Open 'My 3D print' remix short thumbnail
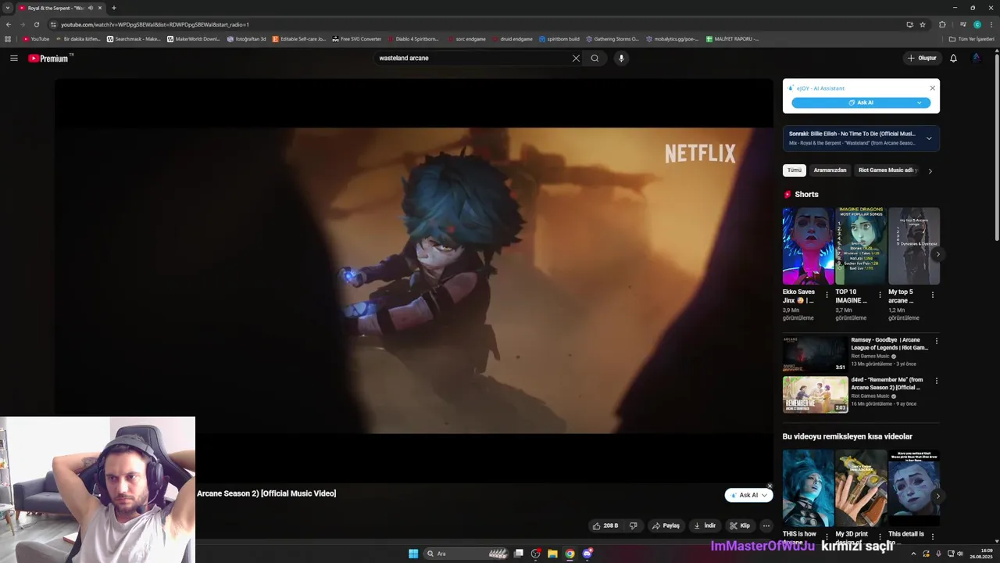Image resolution: width=1000 pixels, height=563 pixels. [x=861, y=488]
